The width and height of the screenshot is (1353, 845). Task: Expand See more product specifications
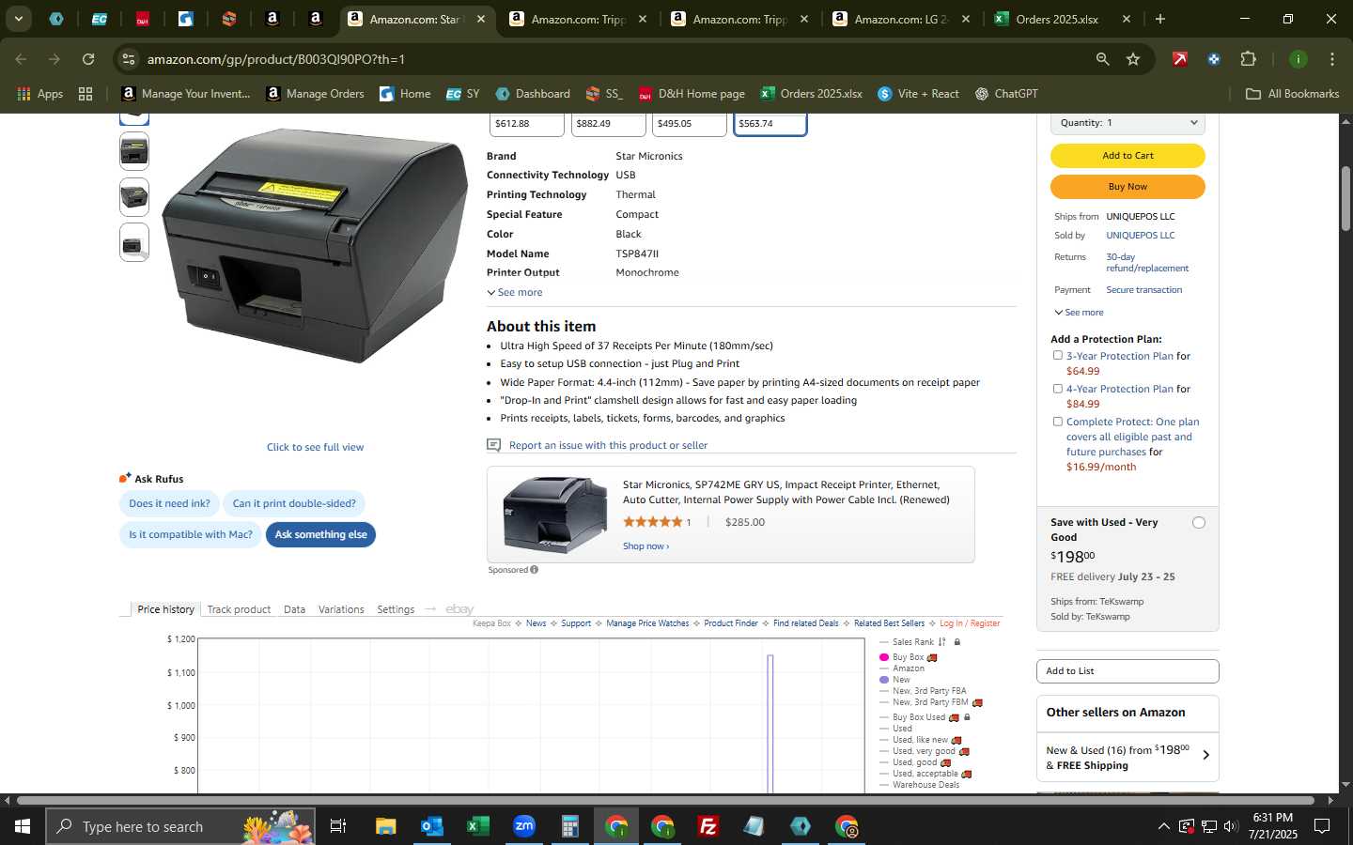pos(515,293)
